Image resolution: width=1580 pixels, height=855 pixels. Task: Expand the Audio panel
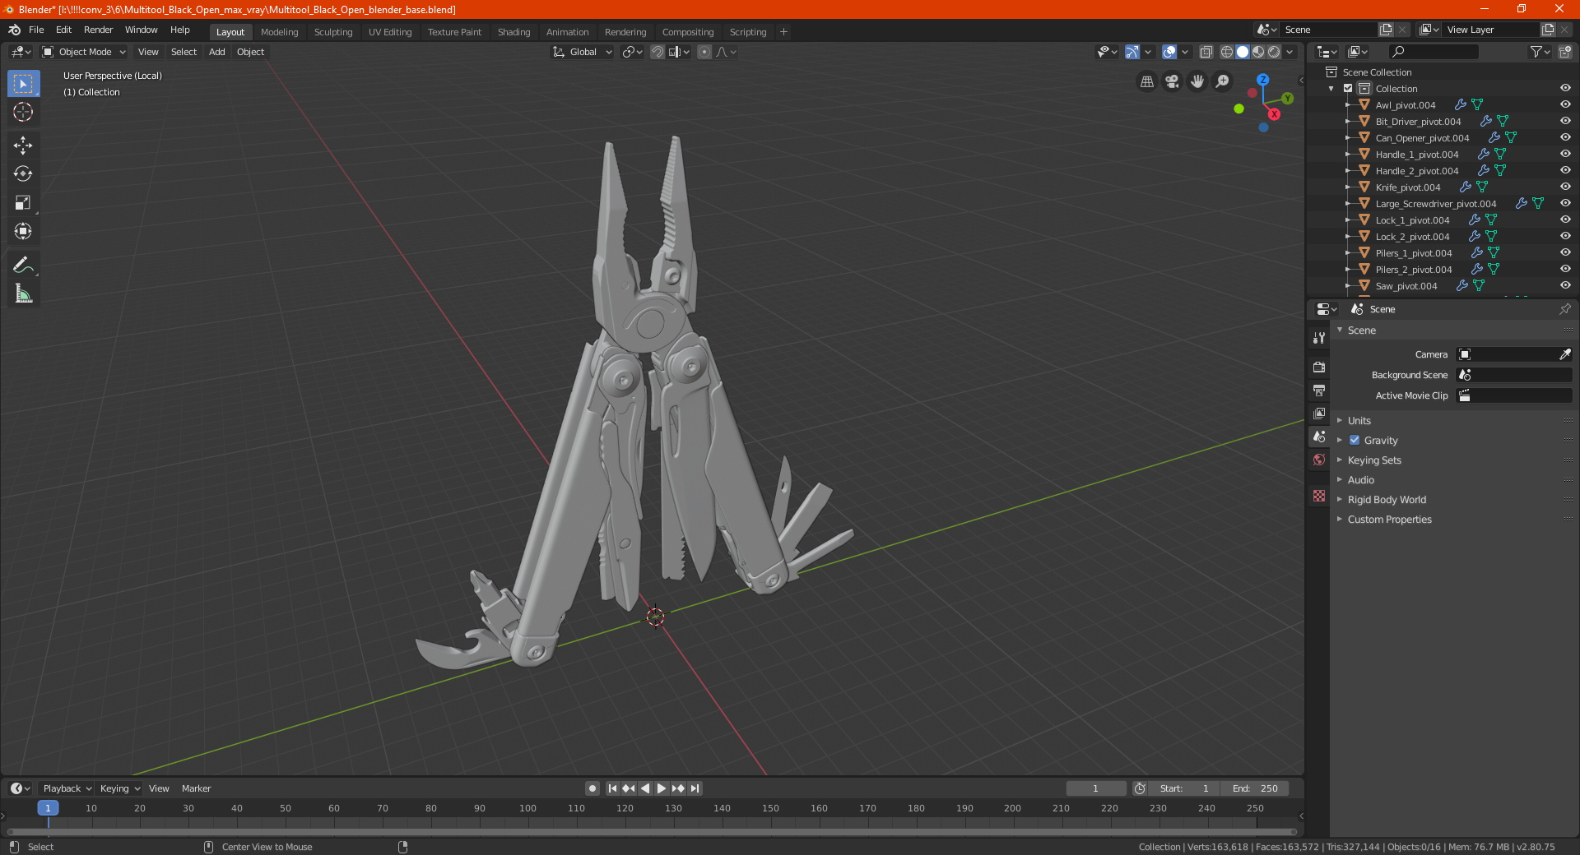pos(1361,479)
